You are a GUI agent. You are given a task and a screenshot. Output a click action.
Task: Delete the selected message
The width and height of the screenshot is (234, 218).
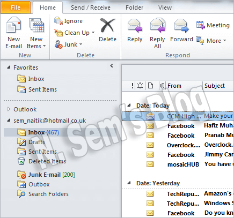click(x=108, y=30)
